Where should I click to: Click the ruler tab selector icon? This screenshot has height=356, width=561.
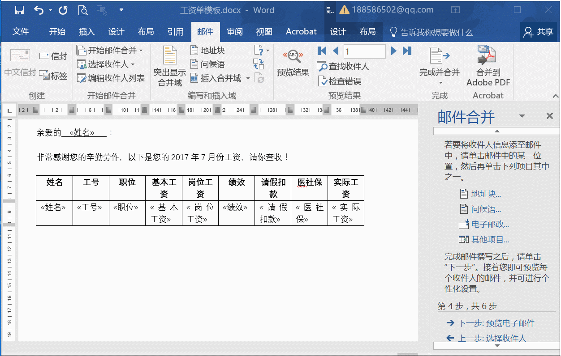(x=9, y=110)
